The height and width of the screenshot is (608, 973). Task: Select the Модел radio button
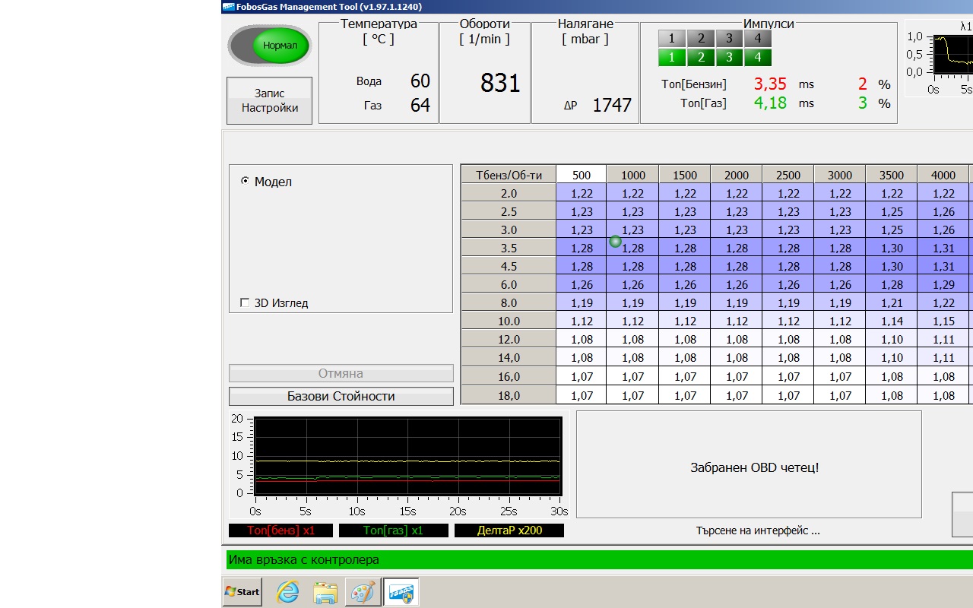[x=245, y=182]
